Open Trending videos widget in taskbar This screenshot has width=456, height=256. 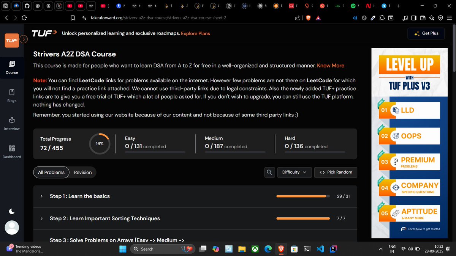pos(25,249)
